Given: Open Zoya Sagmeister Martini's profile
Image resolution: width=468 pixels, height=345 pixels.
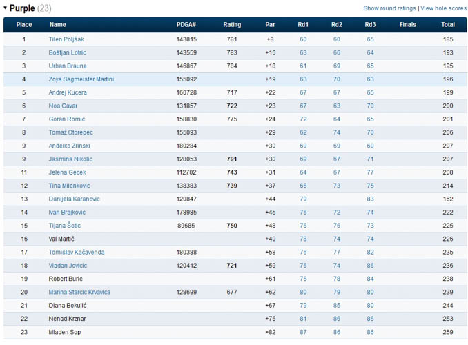Looking at the screenshot, I should [x=81, y=79].
